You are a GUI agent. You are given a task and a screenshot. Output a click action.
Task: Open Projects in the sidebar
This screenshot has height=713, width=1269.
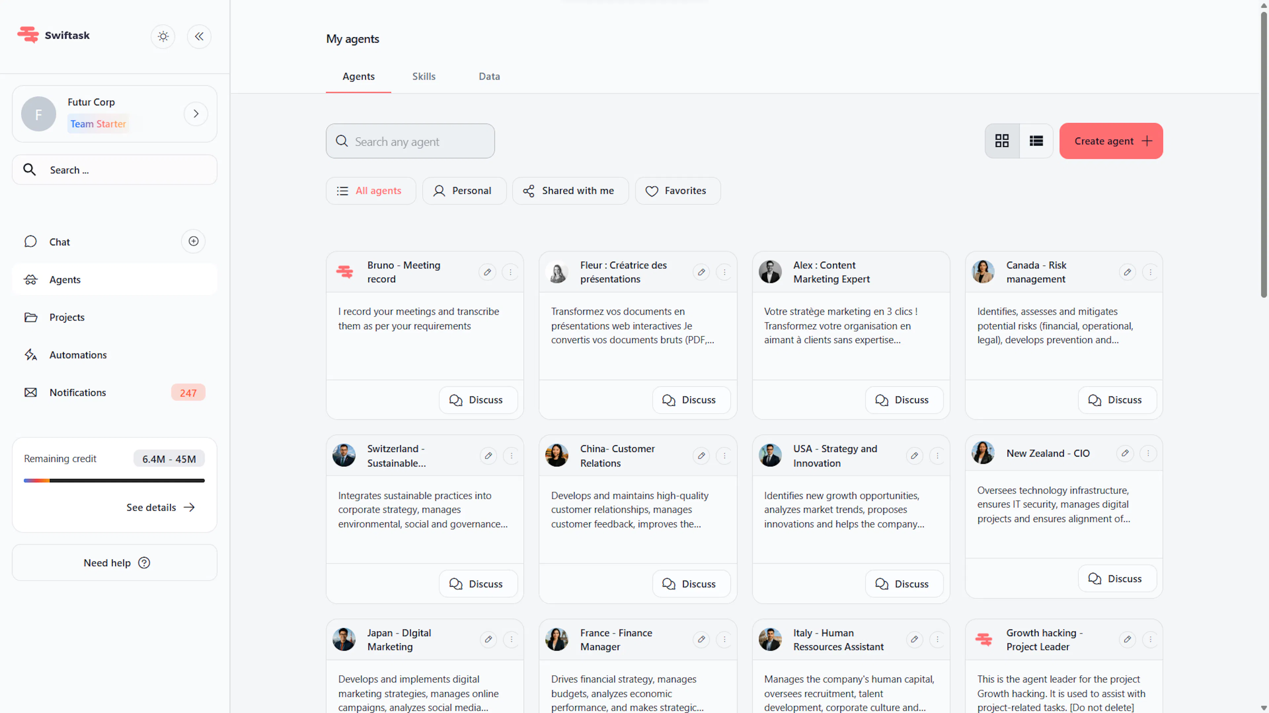pyautogui.click(x=114, y=317)
